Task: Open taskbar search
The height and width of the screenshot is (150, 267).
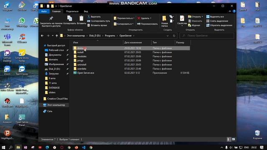Action: click(x=10, y=147)
